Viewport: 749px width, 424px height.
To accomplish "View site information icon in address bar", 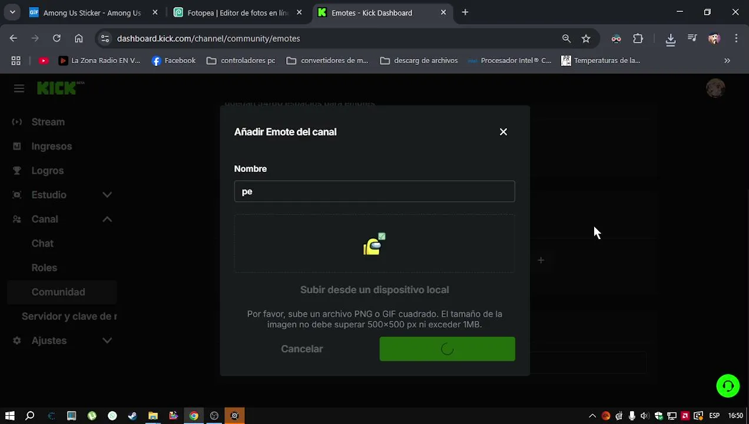I will [105, 38].
